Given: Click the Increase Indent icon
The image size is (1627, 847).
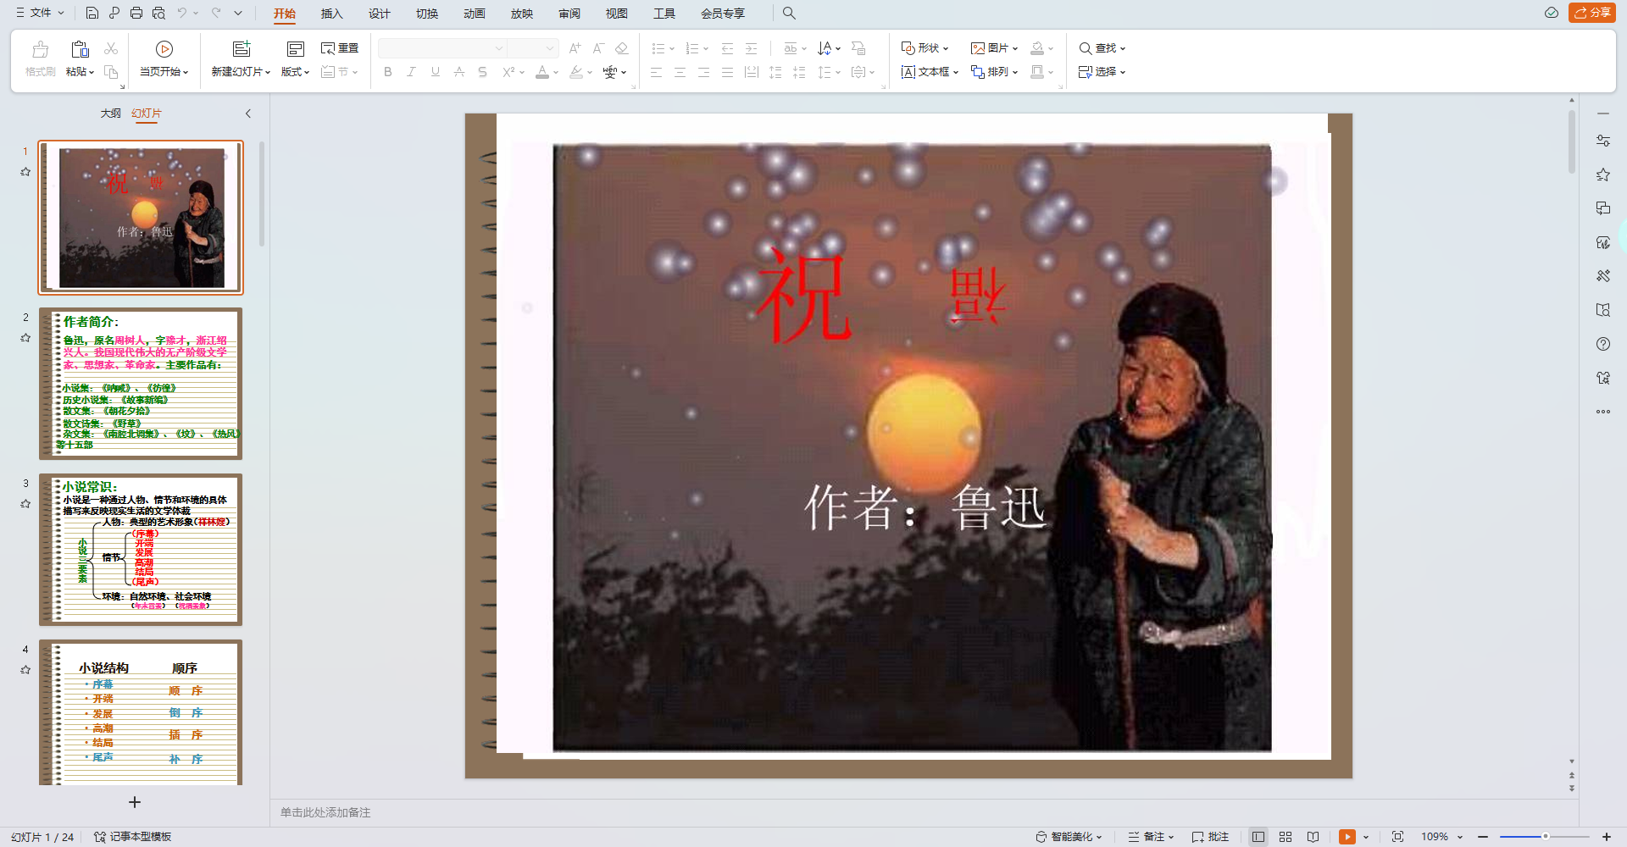Looking at the screenshot, I should point(751,48).
